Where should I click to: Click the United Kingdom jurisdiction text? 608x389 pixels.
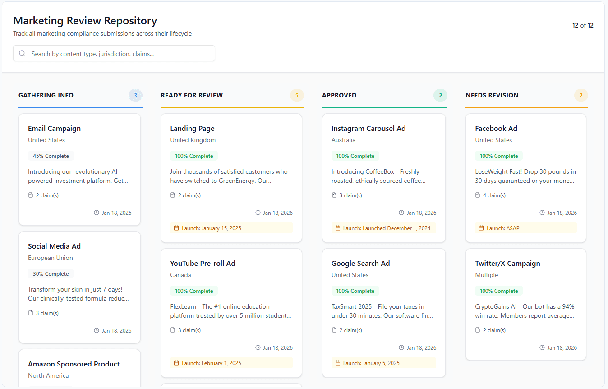click(x=193, y=140)
